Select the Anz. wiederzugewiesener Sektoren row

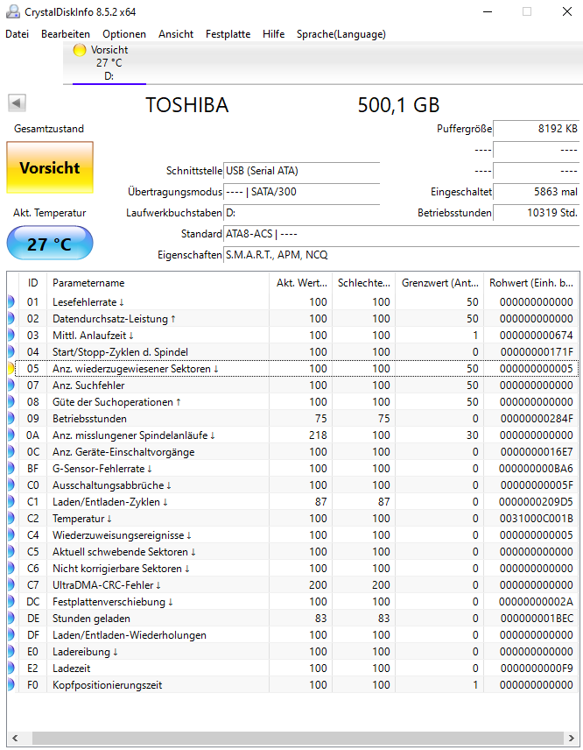(x=293, y=369)
